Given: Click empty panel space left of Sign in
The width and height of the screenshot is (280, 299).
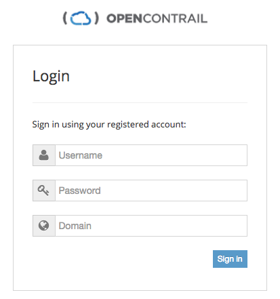Looking at the screenshot, I should point(122,259).
